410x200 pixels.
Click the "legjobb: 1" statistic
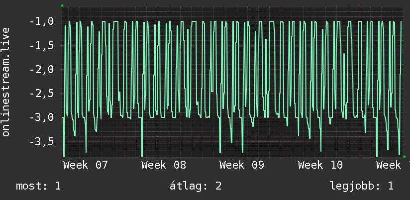point(362,186)
